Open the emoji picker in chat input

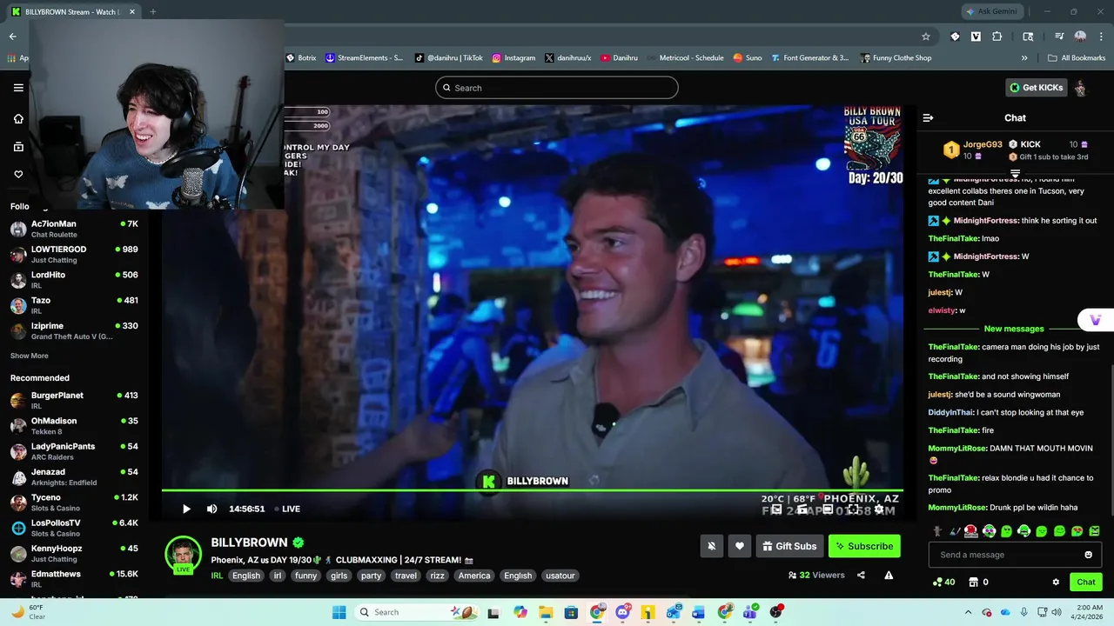(x=1088, y=555)
